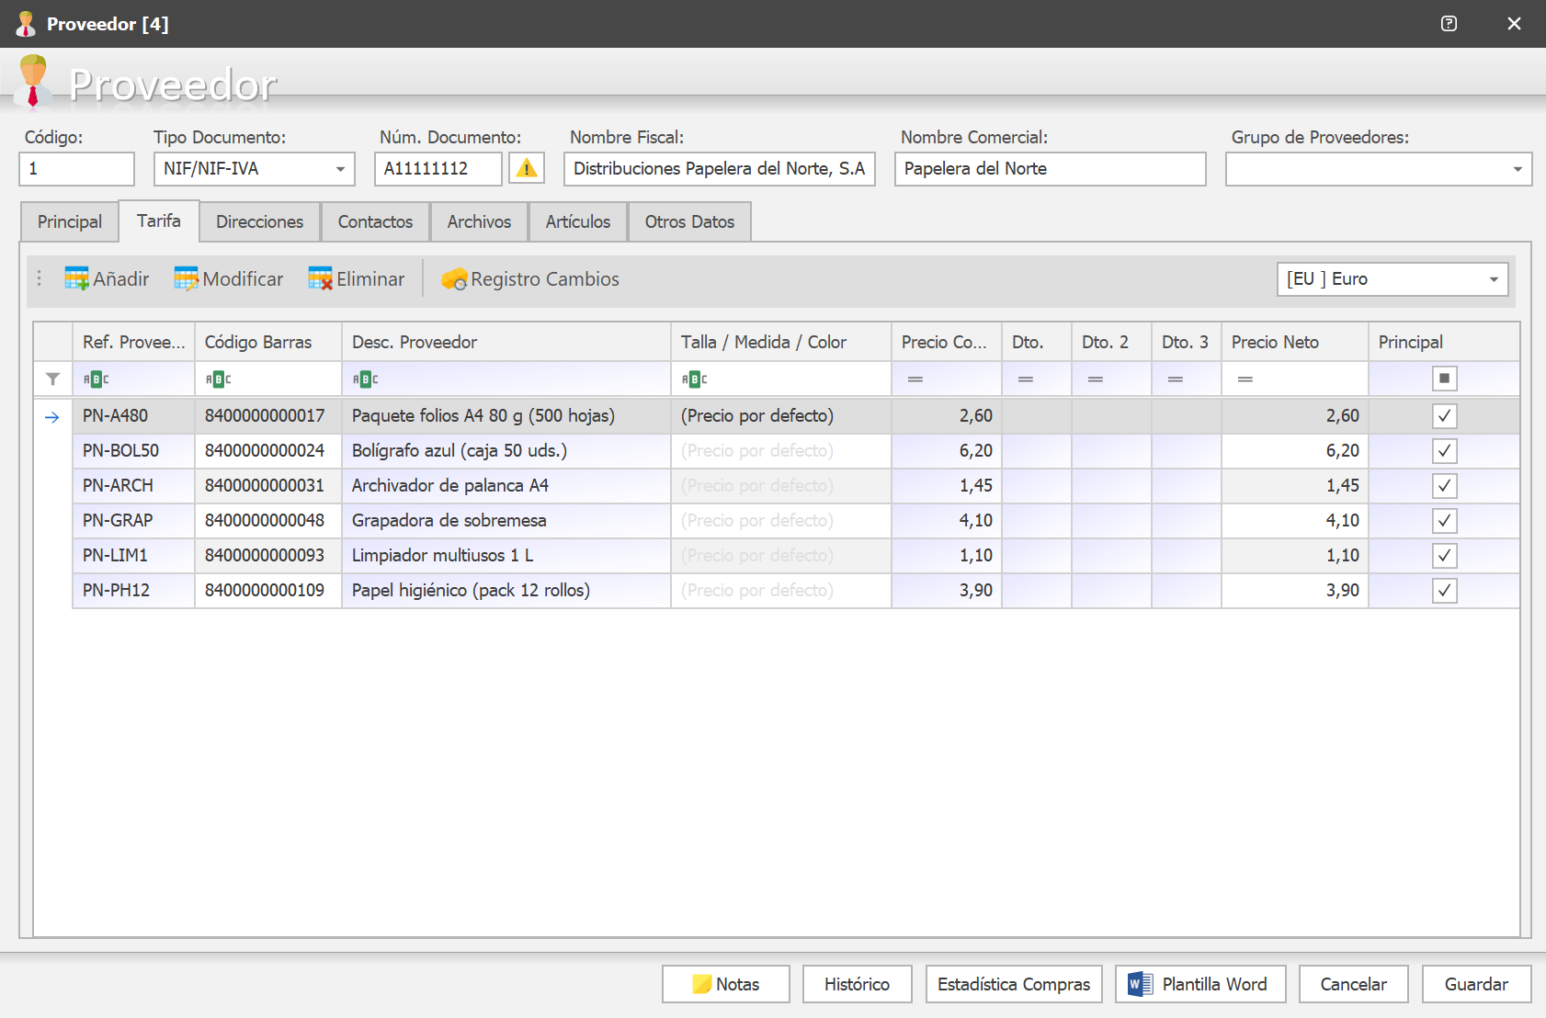Click the Precio Neto equals filter icon
The image size is (1546, 1018).
click(1245, 379)
